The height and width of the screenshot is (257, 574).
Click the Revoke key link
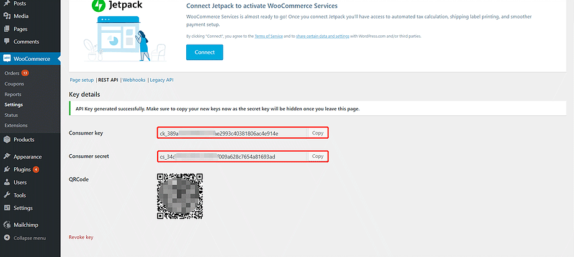pos(81,237)
